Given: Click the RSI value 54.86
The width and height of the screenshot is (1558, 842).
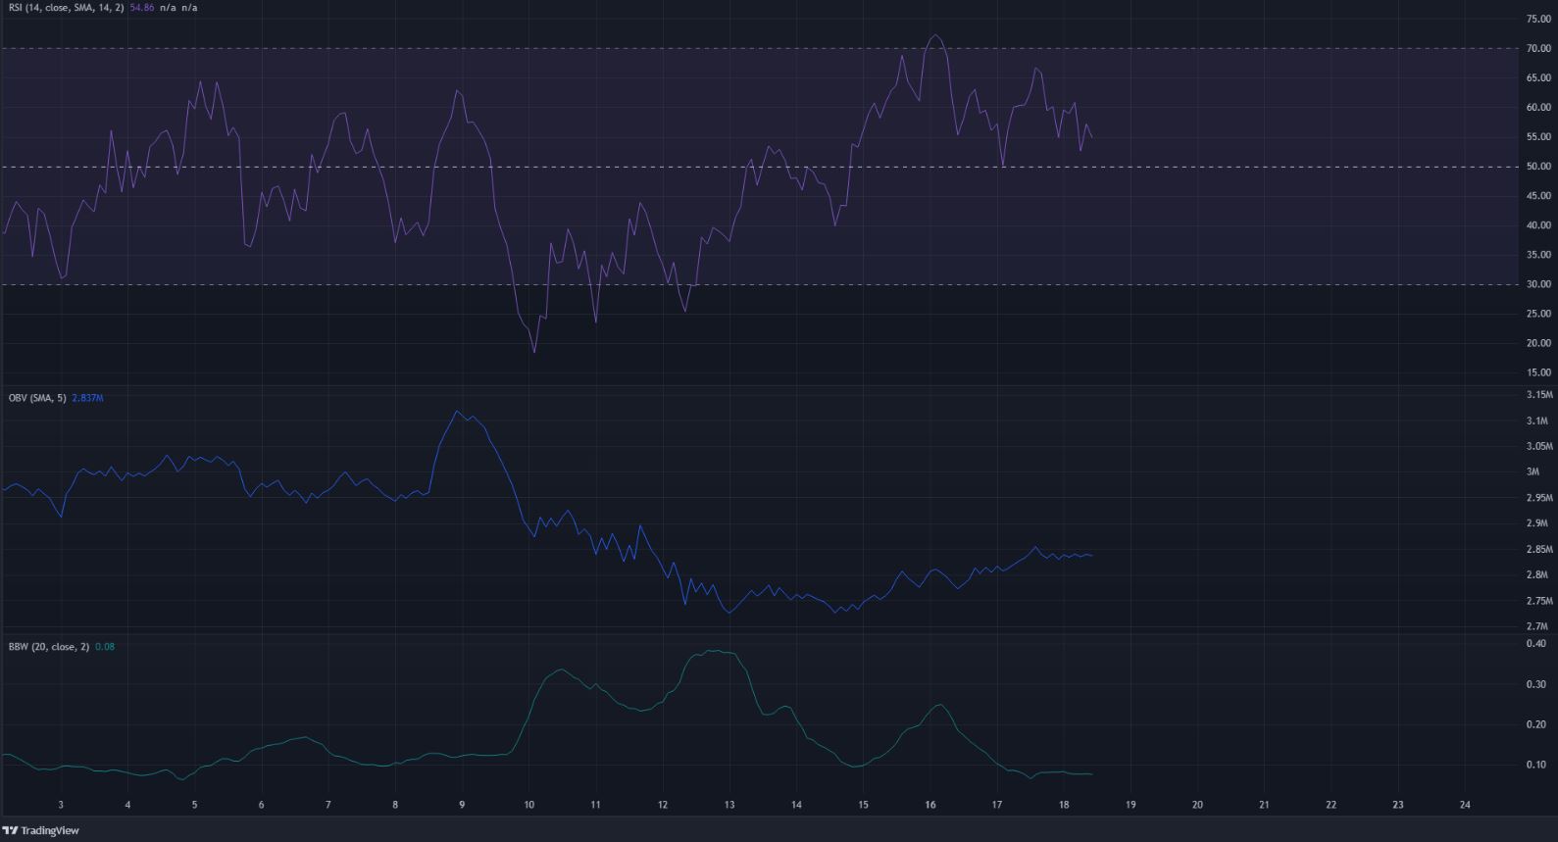Looking at the screenshot, I should pyautogui.click(x=142, y=7).
